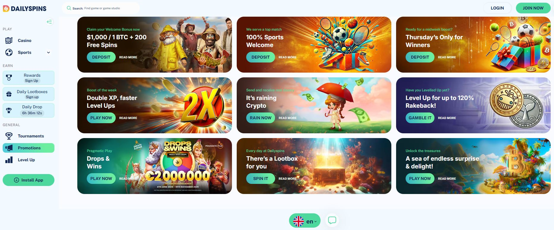Click GAMBLE IT on the Rakeback banner
The width and height of the screenshot is (554, 230).
pyautogui.click(x=420, y=118)
